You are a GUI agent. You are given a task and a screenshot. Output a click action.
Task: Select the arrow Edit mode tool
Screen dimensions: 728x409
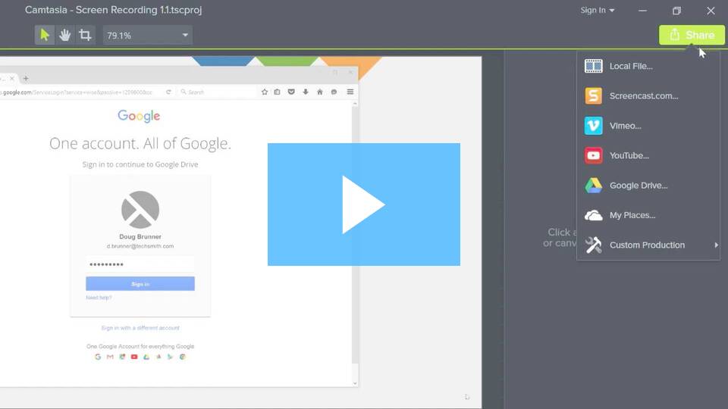[x=45, y=36]
